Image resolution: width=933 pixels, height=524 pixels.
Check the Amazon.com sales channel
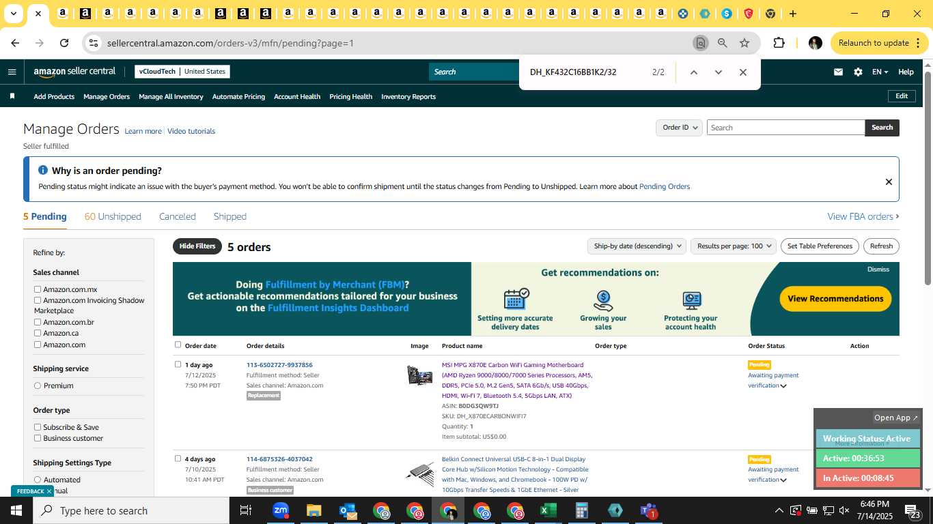(38, 345)
